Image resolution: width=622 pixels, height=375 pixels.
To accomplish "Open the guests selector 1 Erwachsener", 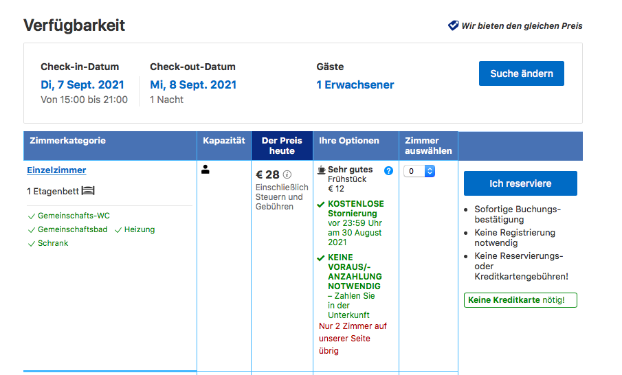I will [x=355, y=85].
